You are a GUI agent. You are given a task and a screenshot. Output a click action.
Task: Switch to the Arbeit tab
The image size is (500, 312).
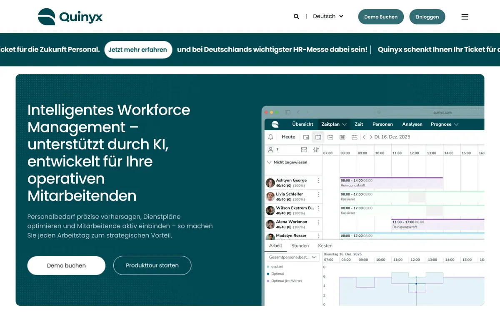click(276, 245)
